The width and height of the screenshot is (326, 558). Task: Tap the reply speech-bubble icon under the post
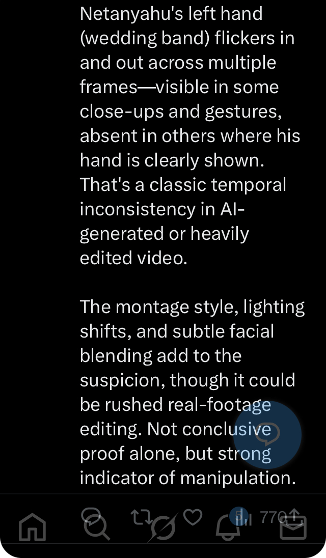(91, 516)
